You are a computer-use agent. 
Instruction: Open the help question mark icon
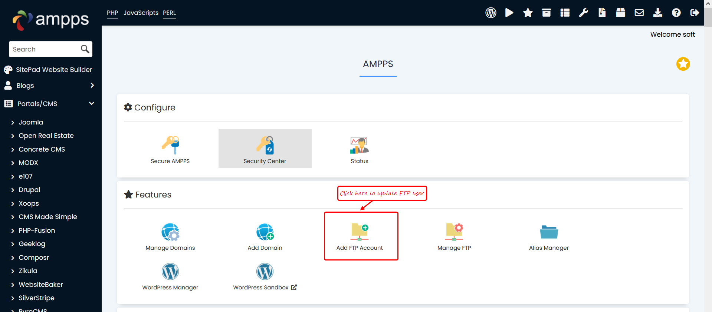click(676, 13)
